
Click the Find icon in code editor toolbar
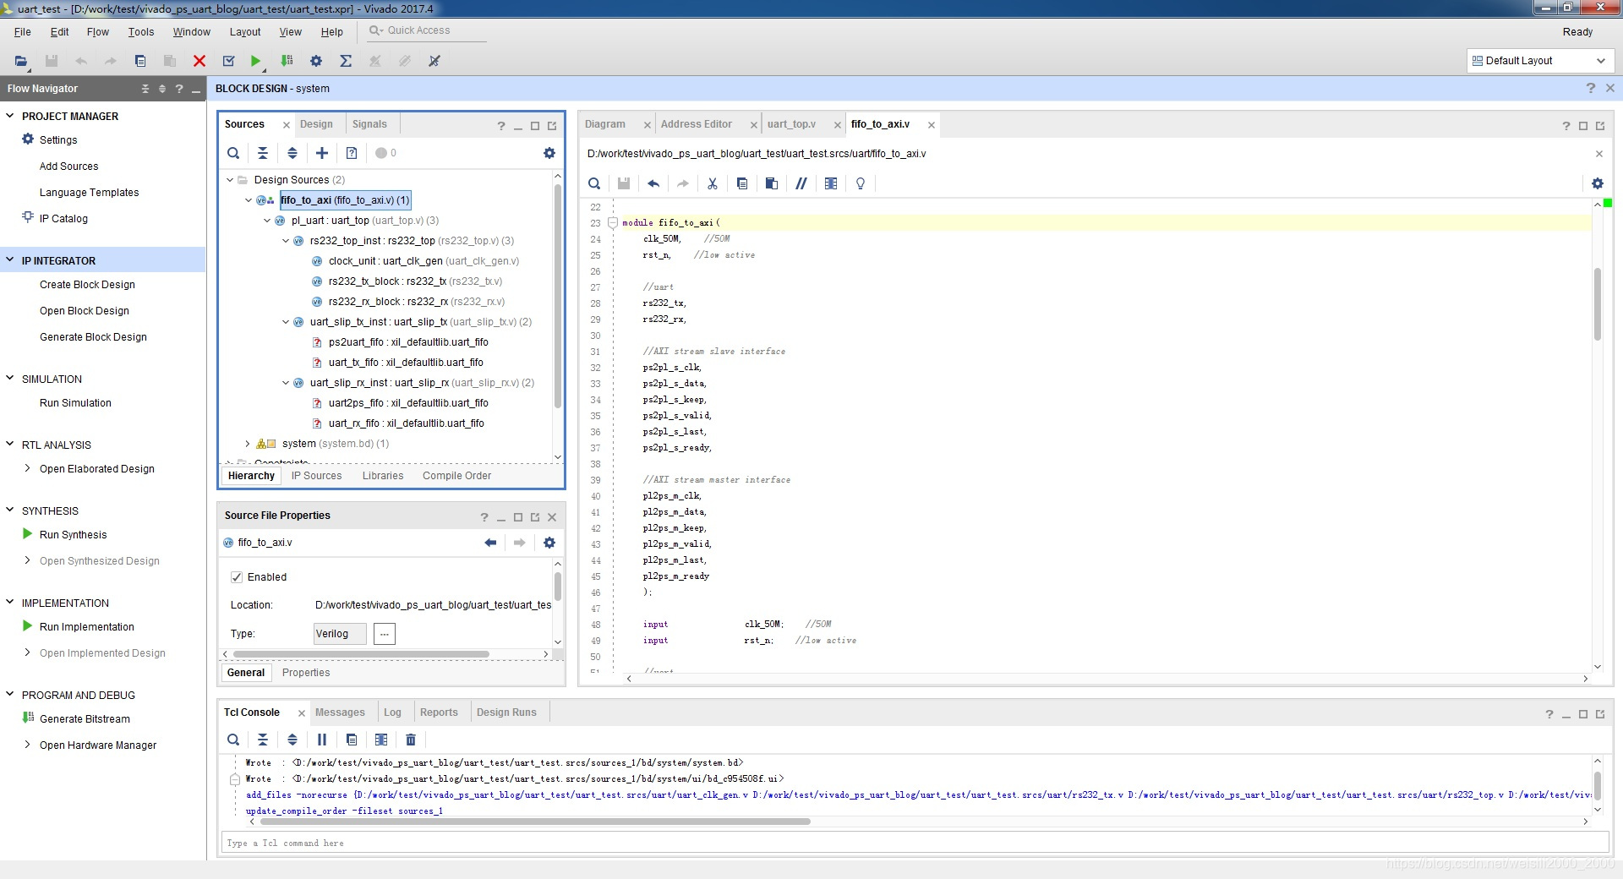click(594, 183)
